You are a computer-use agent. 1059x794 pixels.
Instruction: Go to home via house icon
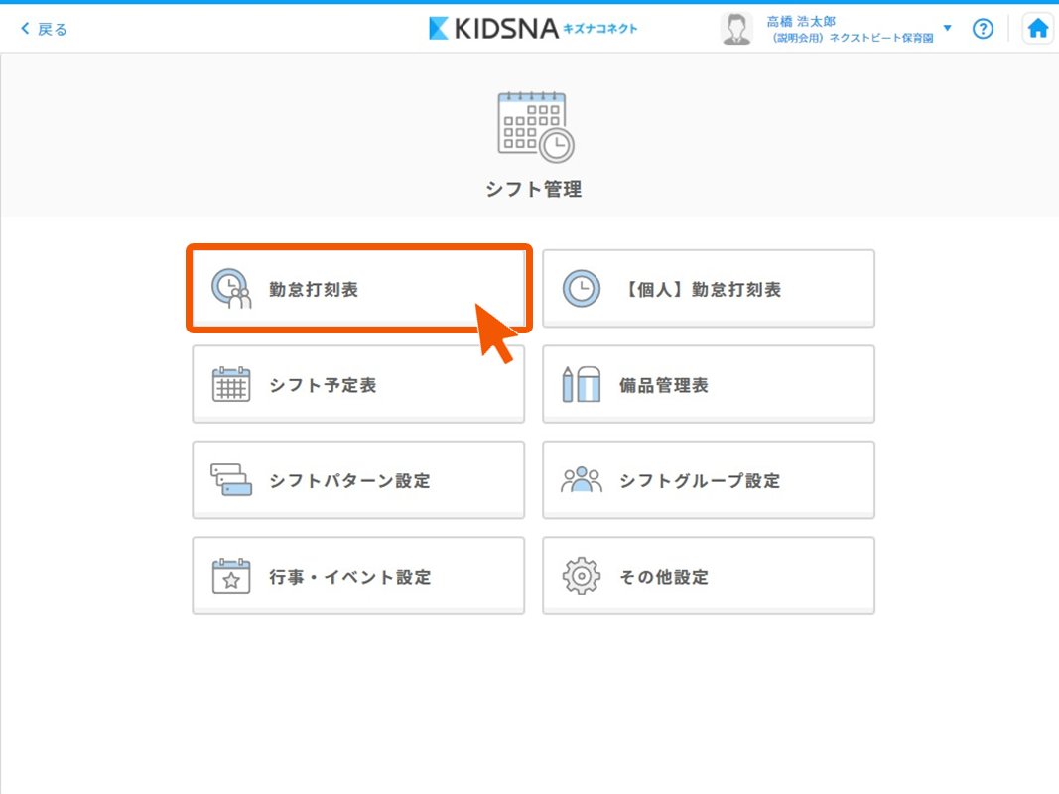pyautogui.click(x=1037, y=29)
